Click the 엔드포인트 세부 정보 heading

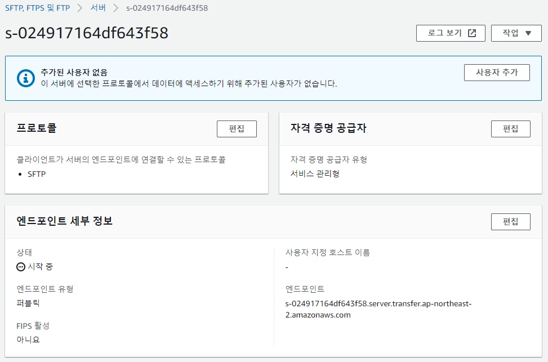[64, 221]
